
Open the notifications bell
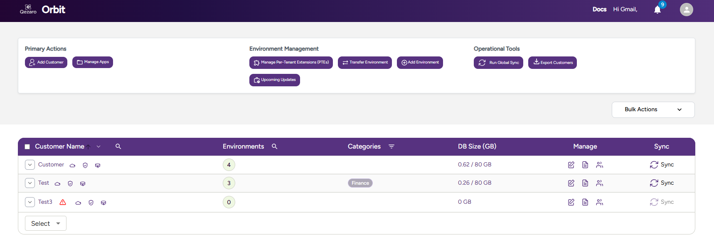657,10
